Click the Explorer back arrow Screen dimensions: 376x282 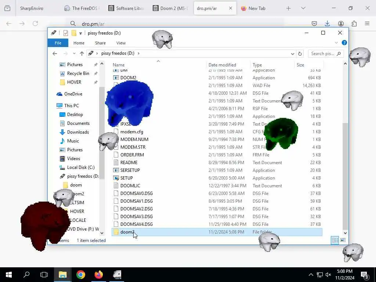(55, 54)
